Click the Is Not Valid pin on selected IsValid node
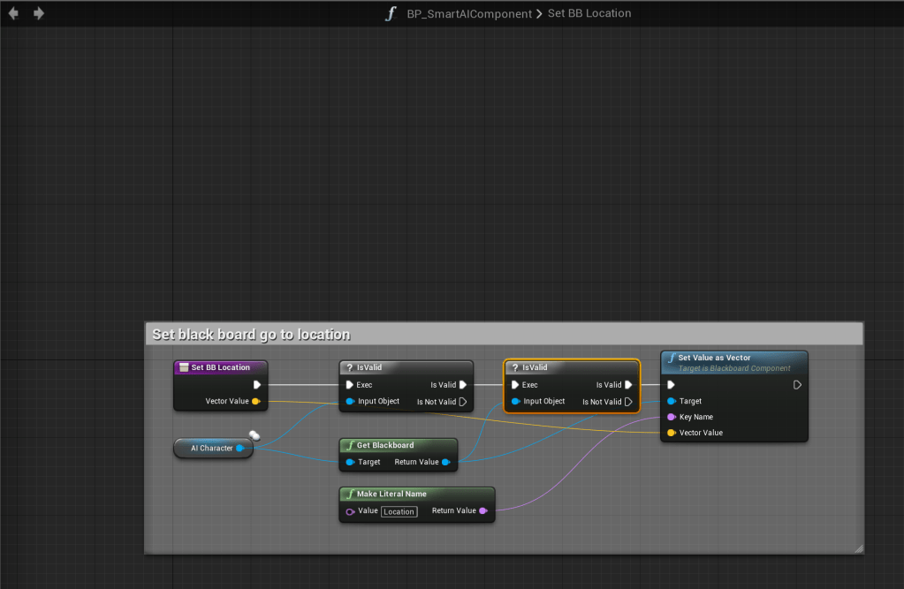The image size is (904, 589). tap(628, 402)
